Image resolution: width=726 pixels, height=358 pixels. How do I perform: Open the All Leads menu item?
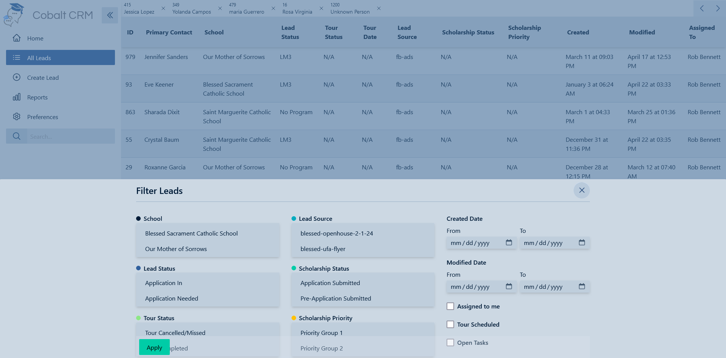pyautogui.click(x=60, y=58)
